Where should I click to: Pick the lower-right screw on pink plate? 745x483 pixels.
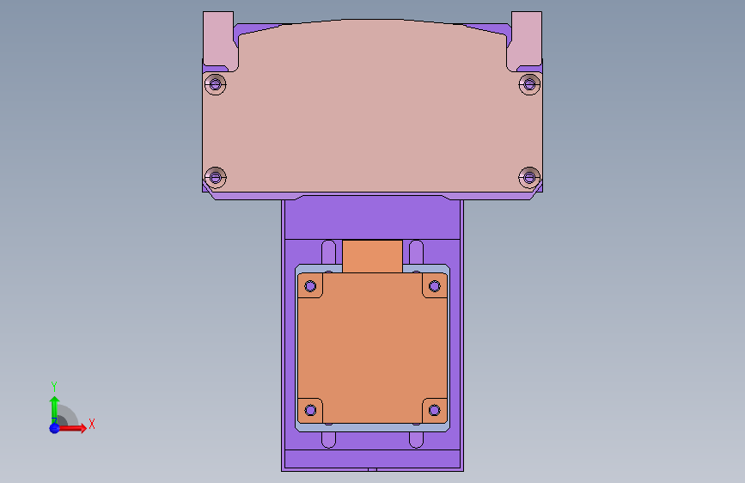point(530,178)
